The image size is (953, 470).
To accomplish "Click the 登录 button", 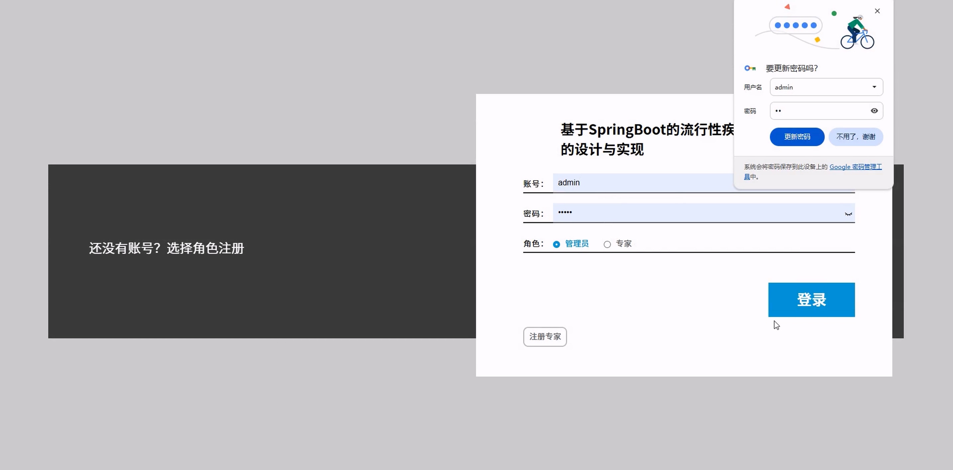I will 811,300.
